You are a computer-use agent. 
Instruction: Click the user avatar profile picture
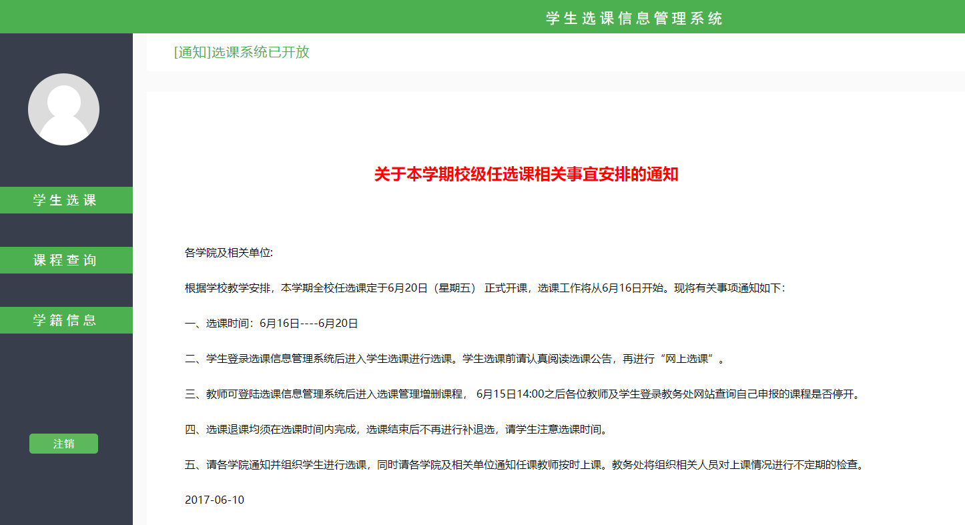[63, 109]
